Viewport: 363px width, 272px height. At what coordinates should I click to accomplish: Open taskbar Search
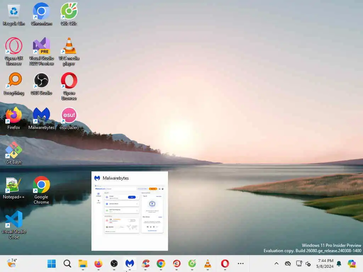pos(67,263)
